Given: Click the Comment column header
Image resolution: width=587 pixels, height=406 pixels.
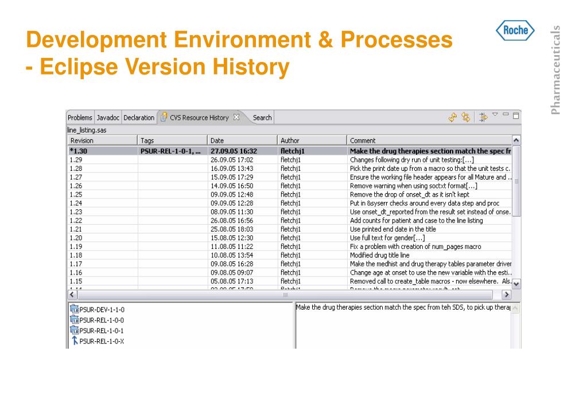Looking at the screenshot, I should [429, 140].
